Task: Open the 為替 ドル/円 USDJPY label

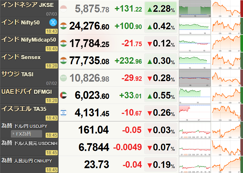Action: [x=24, y=126]
